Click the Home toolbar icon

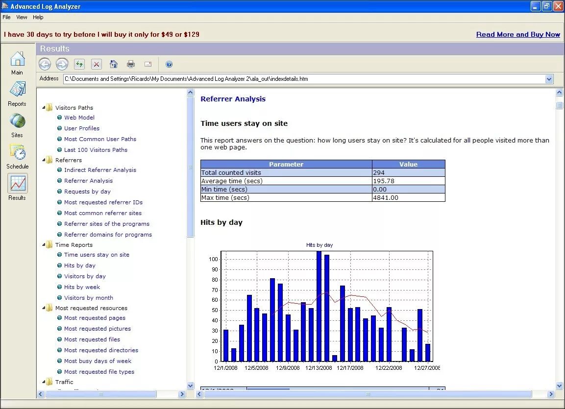pos(114,65)
